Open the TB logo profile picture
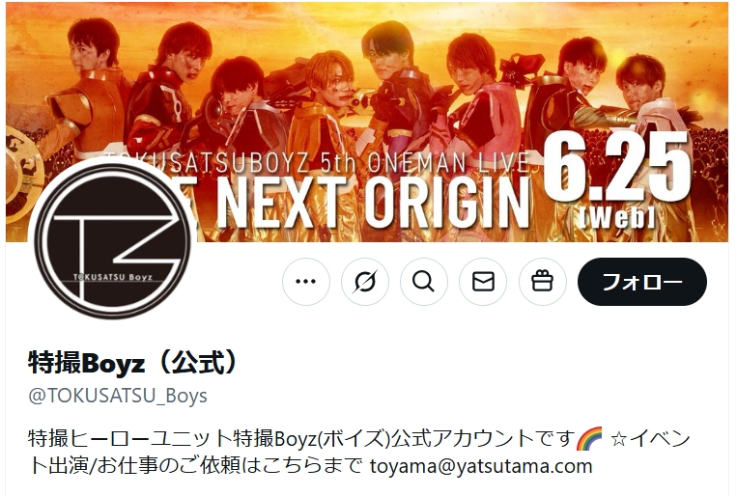 click(113, 239)
